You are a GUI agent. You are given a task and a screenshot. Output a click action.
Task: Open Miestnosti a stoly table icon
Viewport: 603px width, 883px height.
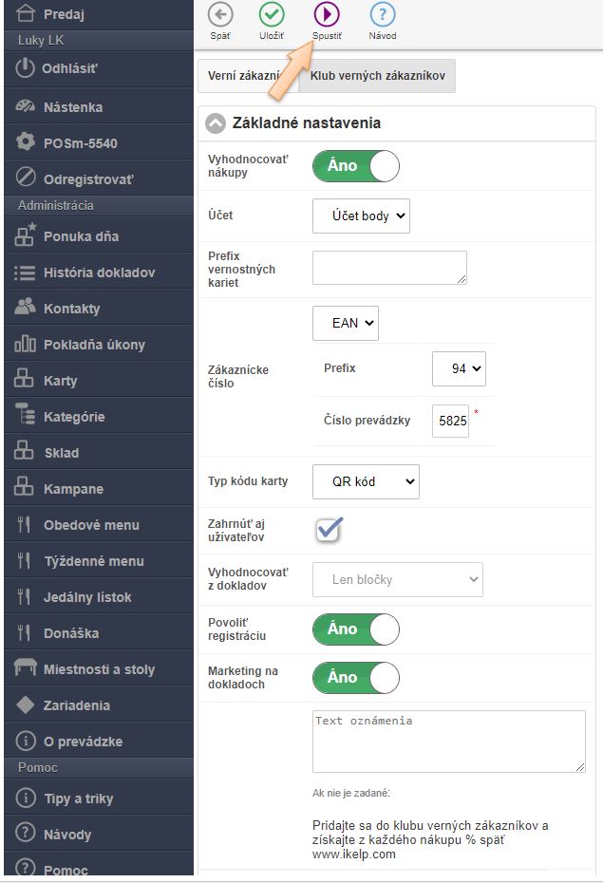[26, 668]
